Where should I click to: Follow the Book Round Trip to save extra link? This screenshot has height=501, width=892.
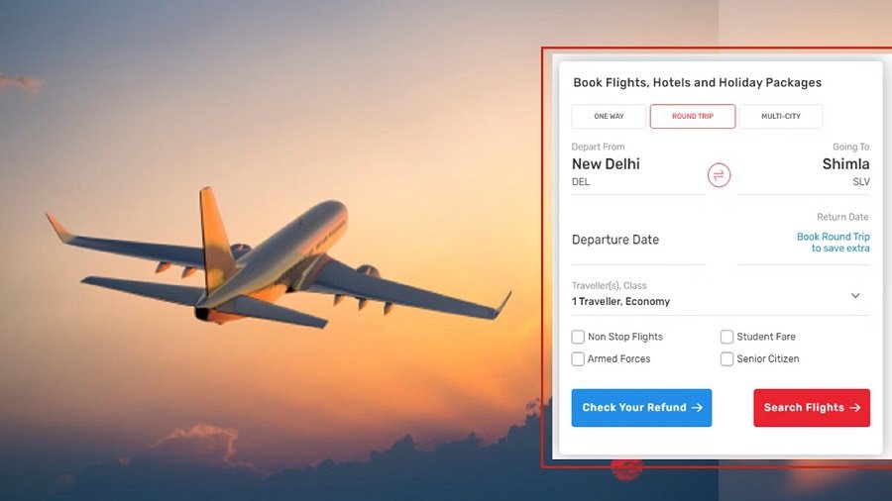click(833, 243)
